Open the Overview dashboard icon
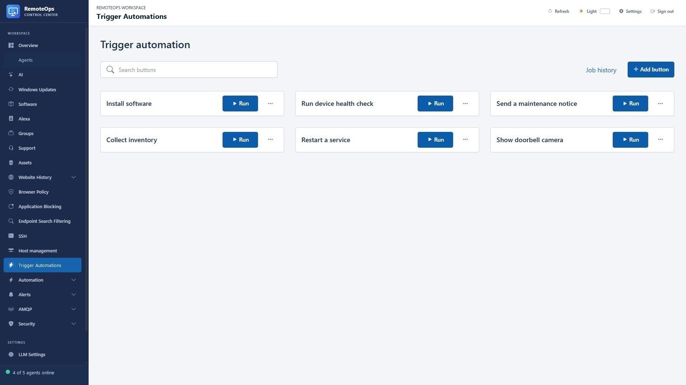The width and height of the screenshot is (686, 385). click(x=11, y=45)
